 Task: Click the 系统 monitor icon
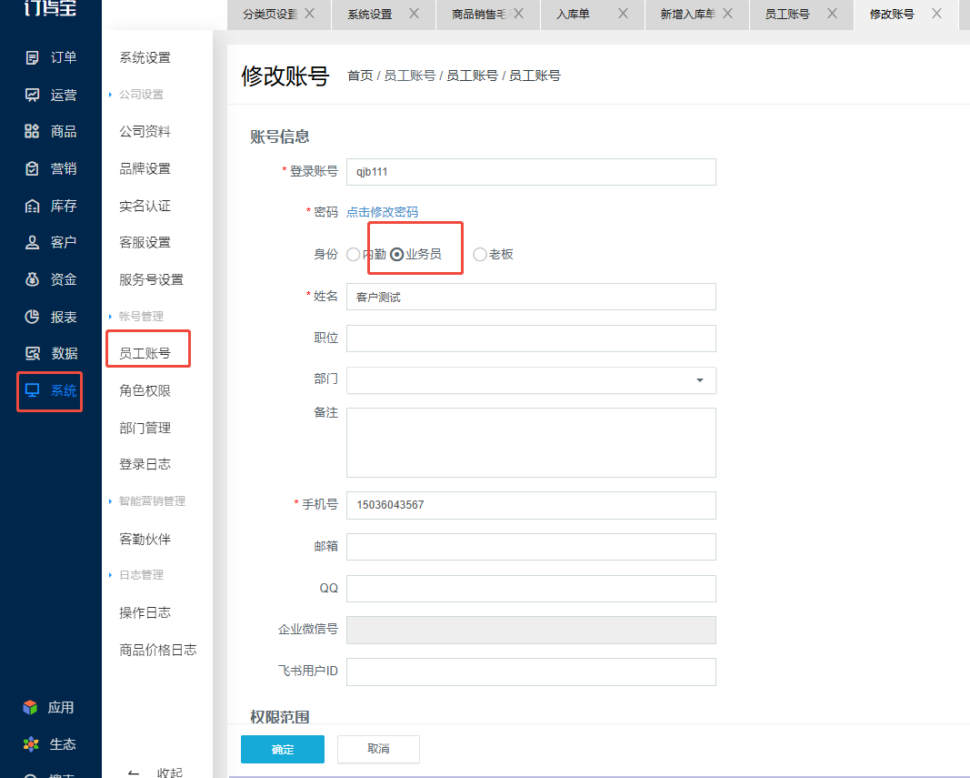32,390
